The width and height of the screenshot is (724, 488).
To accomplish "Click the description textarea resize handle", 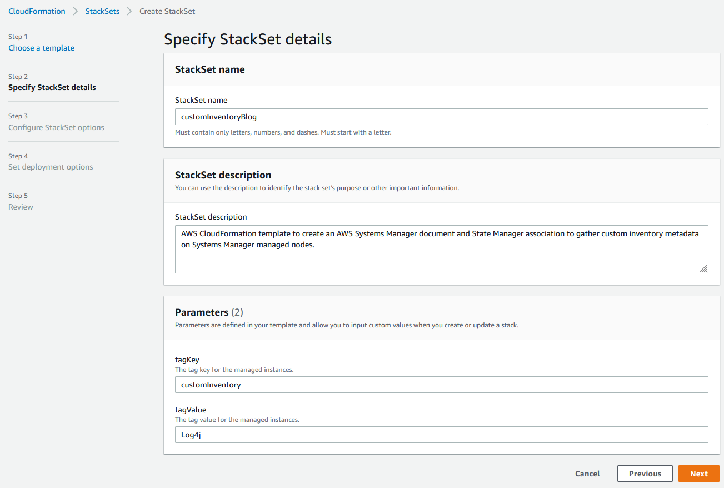I will [x=705, y=269].
